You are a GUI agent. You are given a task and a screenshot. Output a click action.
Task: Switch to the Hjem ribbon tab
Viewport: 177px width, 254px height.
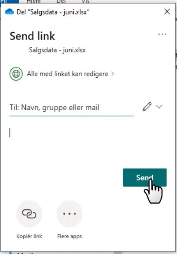pyautogui.click(x=33, y=2)
